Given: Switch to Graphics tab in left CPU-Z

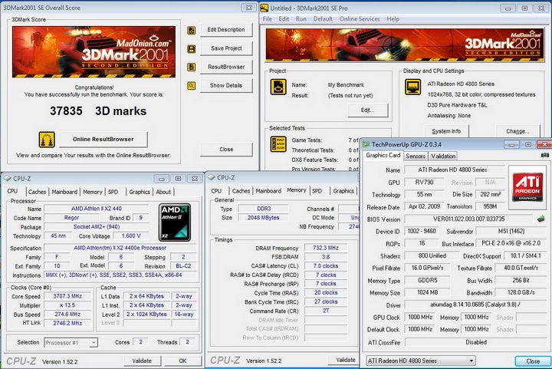Looking at the screenshot, I should pyautogui.click(x=140, y=192).
